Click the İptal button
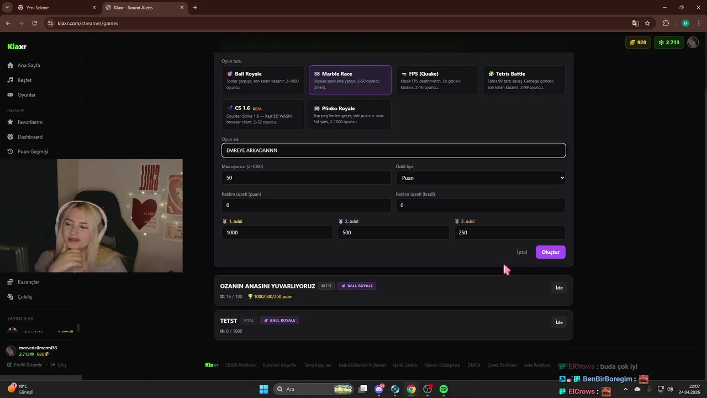Screen dimensions: 707x398 tap(522, 252)
